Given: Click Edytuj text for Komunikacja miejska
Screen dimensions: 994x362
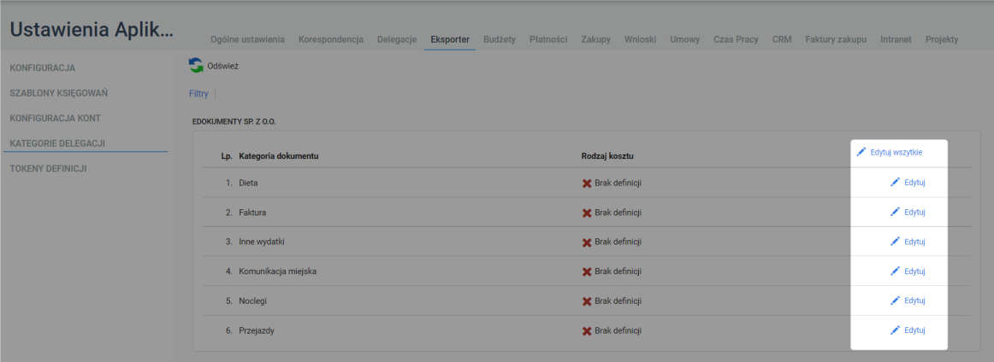Looking at the screenshot, I should tap(914, 271).
